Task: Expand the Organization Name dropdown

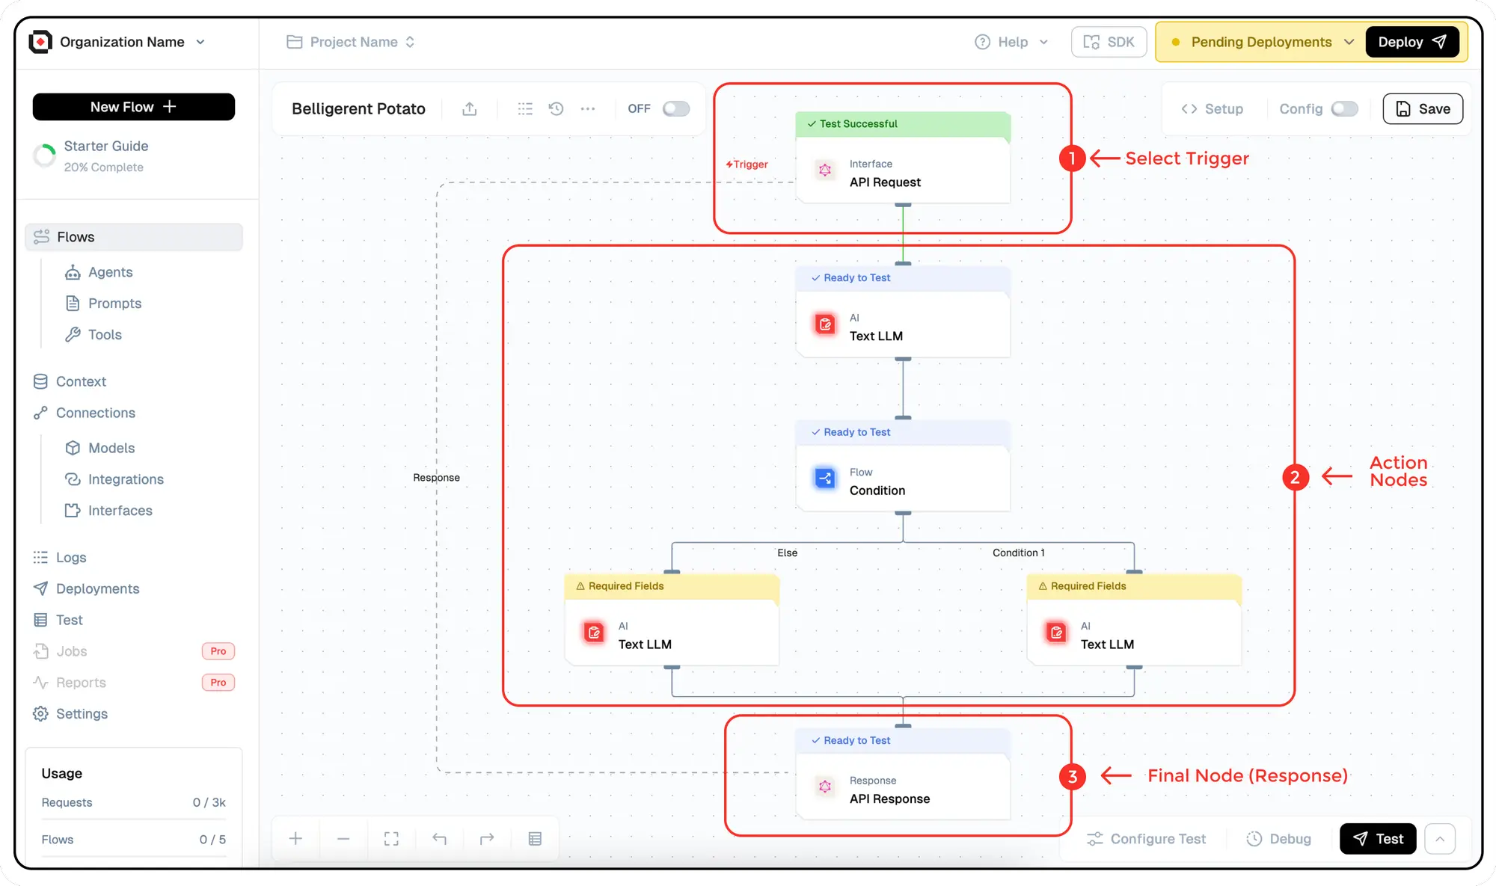Action: click(x=200, y=43)
